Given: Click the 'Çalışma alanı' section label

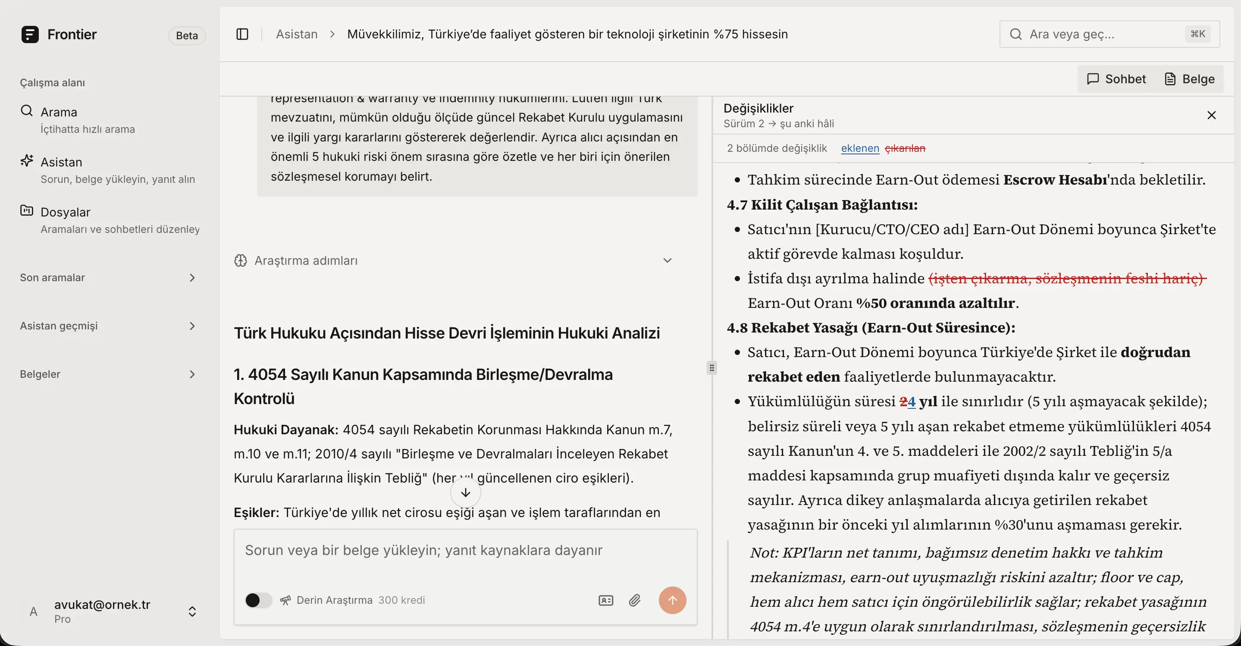Looking at the screenshot, I should click(53, 83).
